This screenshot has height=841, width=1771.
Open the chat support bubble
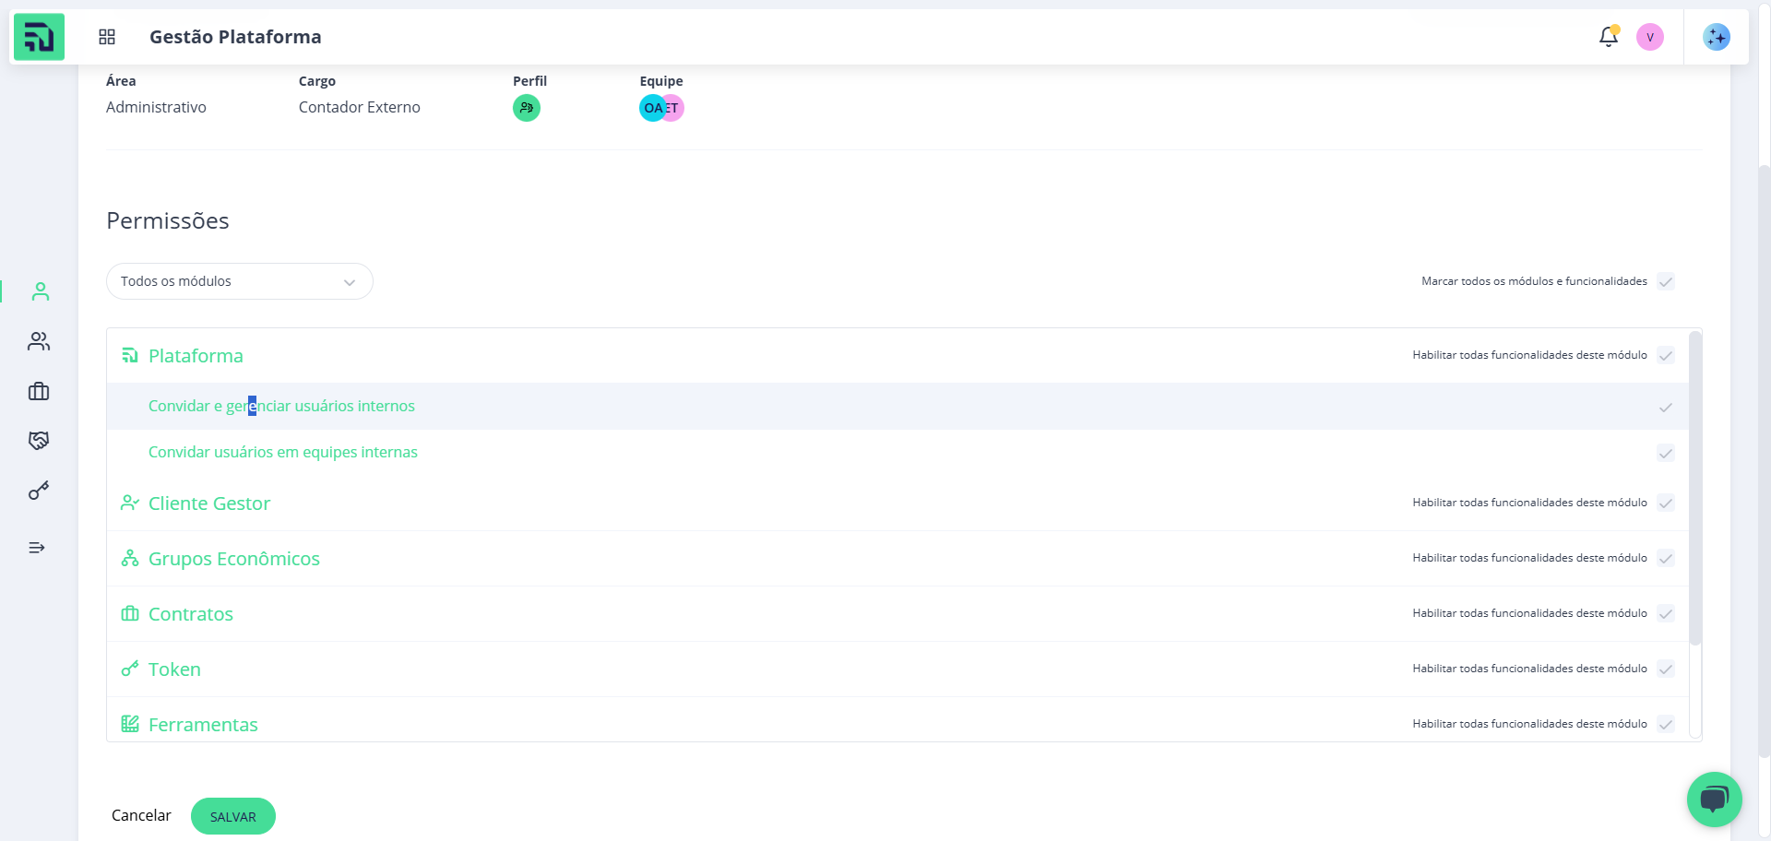[1714, 799]
